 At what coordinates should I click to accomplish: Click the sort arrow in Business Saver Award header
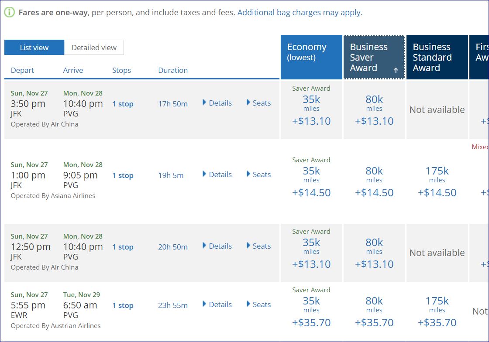[x=396, y=70]
